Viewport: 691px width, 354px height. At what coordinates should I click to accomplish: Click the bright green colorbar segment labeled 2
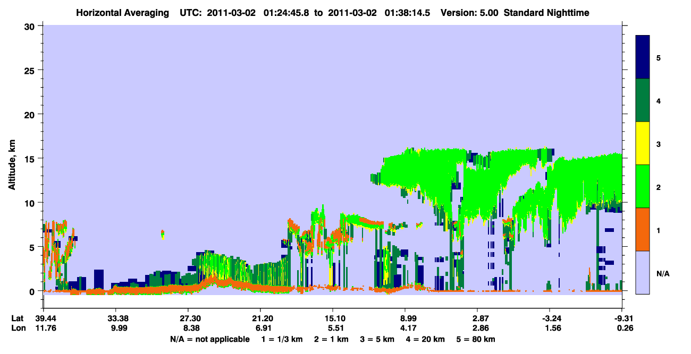point(643,186)
